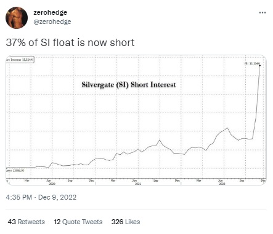Click the tweet text about SI float
Image resolution: width=273 pixels, height=234 pixels.
coord(70,42)
